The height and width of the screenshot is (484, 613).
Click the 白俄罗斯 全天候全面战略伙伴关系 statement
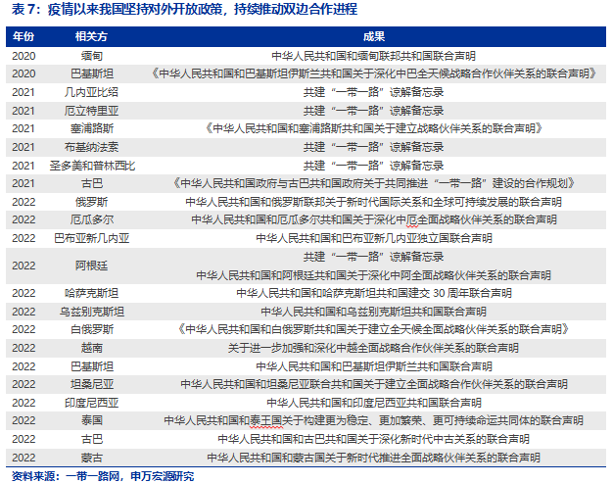[x=374, y=329]
